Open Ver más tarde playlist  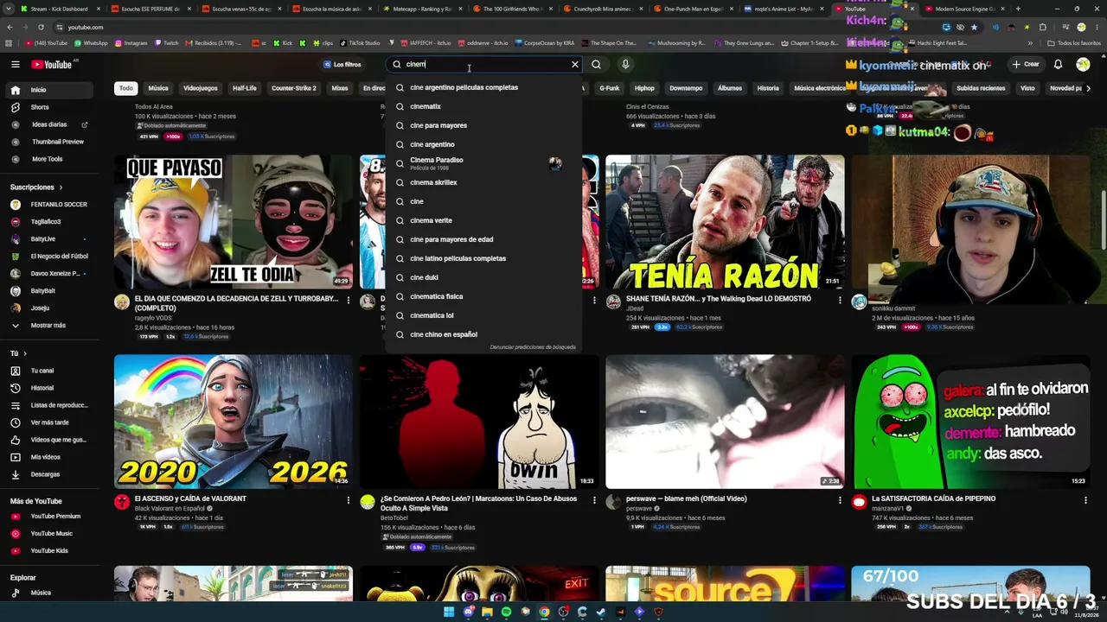[x=49, y=422]
